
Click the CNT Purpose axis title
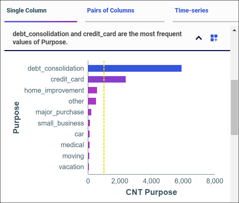[151, 192]
